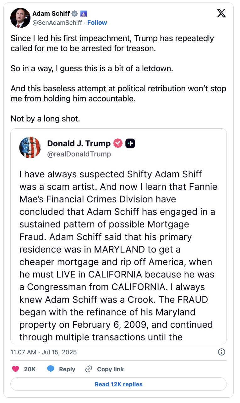Open the 11:07 AM Jul 15, 2025 timestamp
Image resolution: width=240 pixels, height=403 pixels.
click(44, 352)
